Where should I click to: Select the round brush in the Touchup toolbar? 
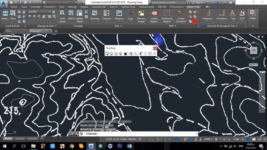(x=111, y=54)
